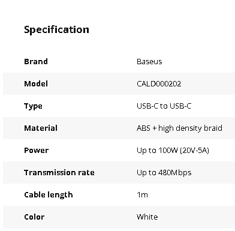Image resolution: width=235 pixels, height=231 pixels.
Task: Click the shaded Model row background
Action: pos(119,83)
